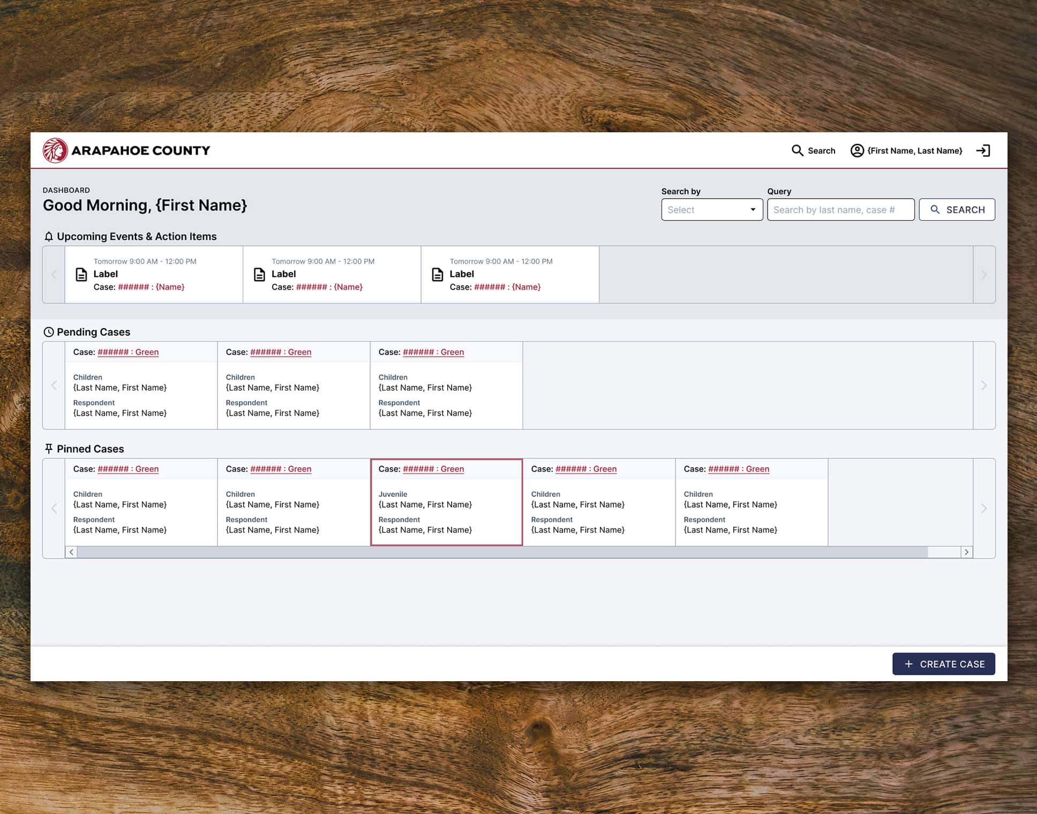Image resolution: width=1037 pixels, height=814 pixels.
Task: Click the bell icon beside Upcoming Events
Action: pyautogui.click(x=49, y=237)
